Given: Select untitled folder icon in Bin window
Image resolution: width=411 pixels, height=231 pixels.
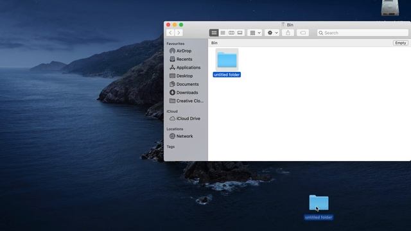Looking at the screenshot, I should tap(227, 60).
